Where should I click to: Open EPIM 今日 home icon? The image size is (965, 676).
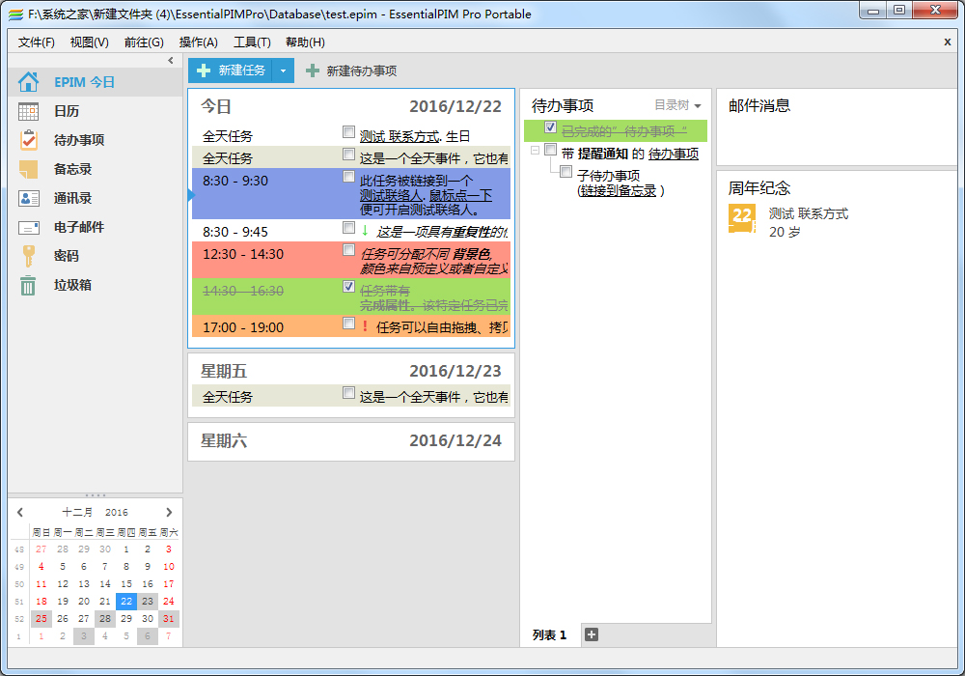tap(28, 82)
